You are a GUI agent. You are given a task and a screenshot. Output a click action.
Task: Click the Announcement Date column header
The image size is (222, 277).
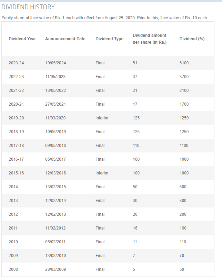(65, 39)
